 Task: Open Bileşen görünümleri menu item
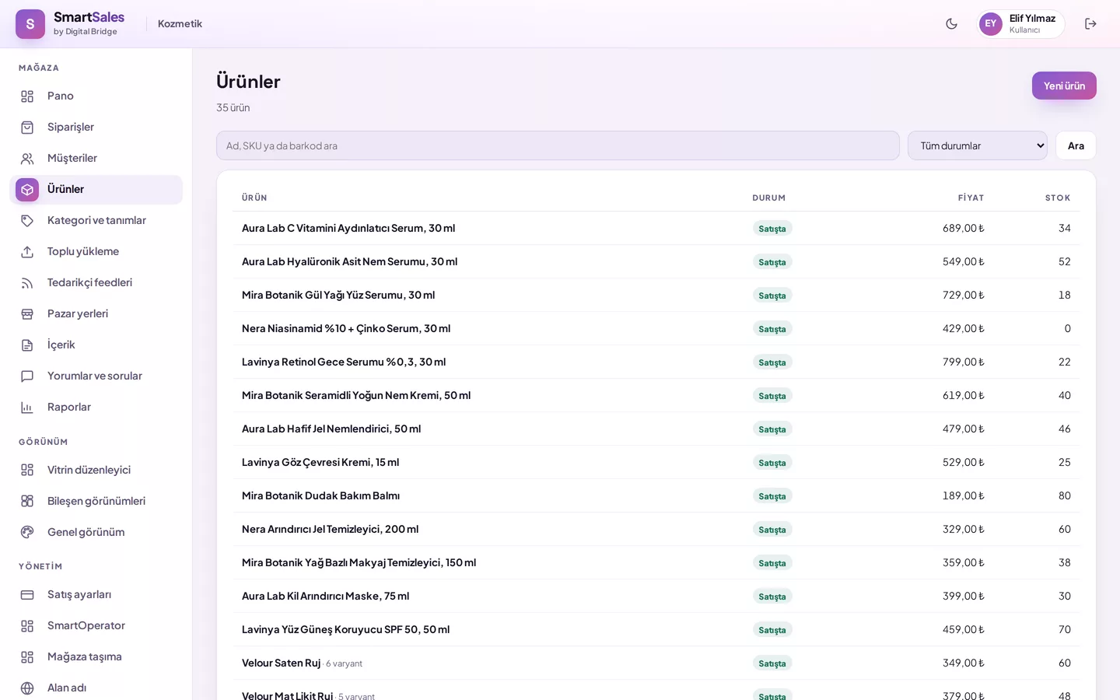(96, 501)
